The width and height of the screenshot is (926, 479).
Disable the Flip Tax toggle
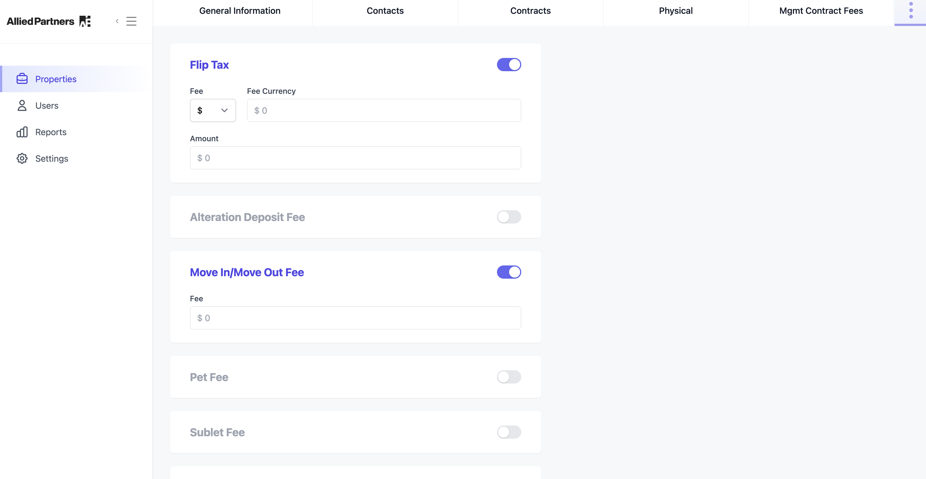pyautogui.click(x=509, y=65)
